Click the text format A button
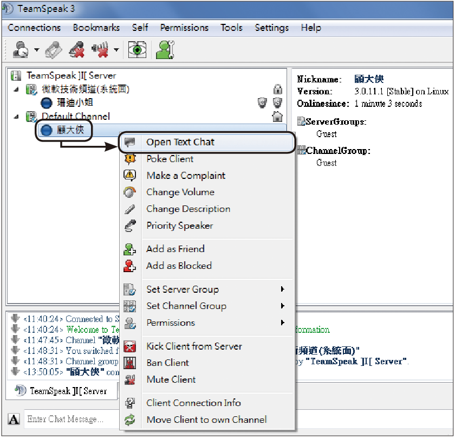The height and width of the screenshot is (438, 455). [x=14, y=419]
